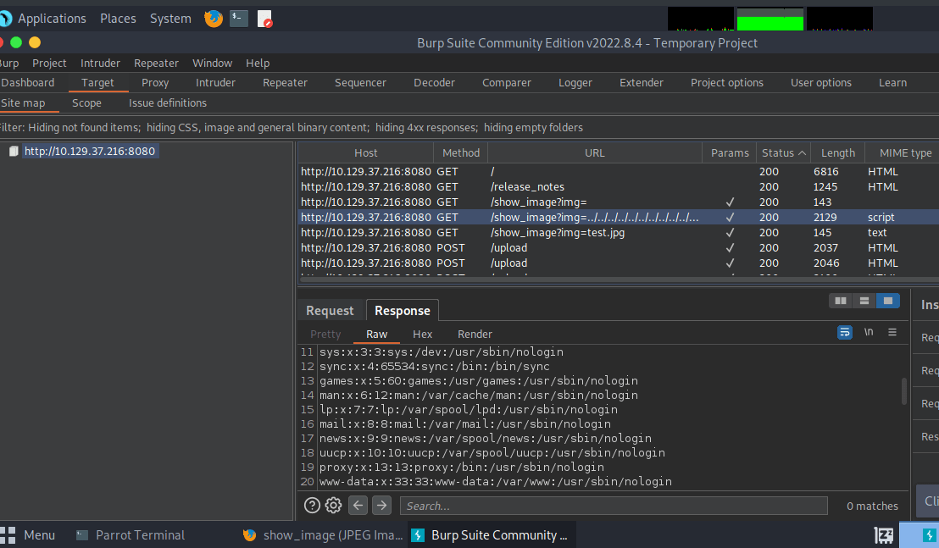Switch the response view to Pretty

[325, 334]
